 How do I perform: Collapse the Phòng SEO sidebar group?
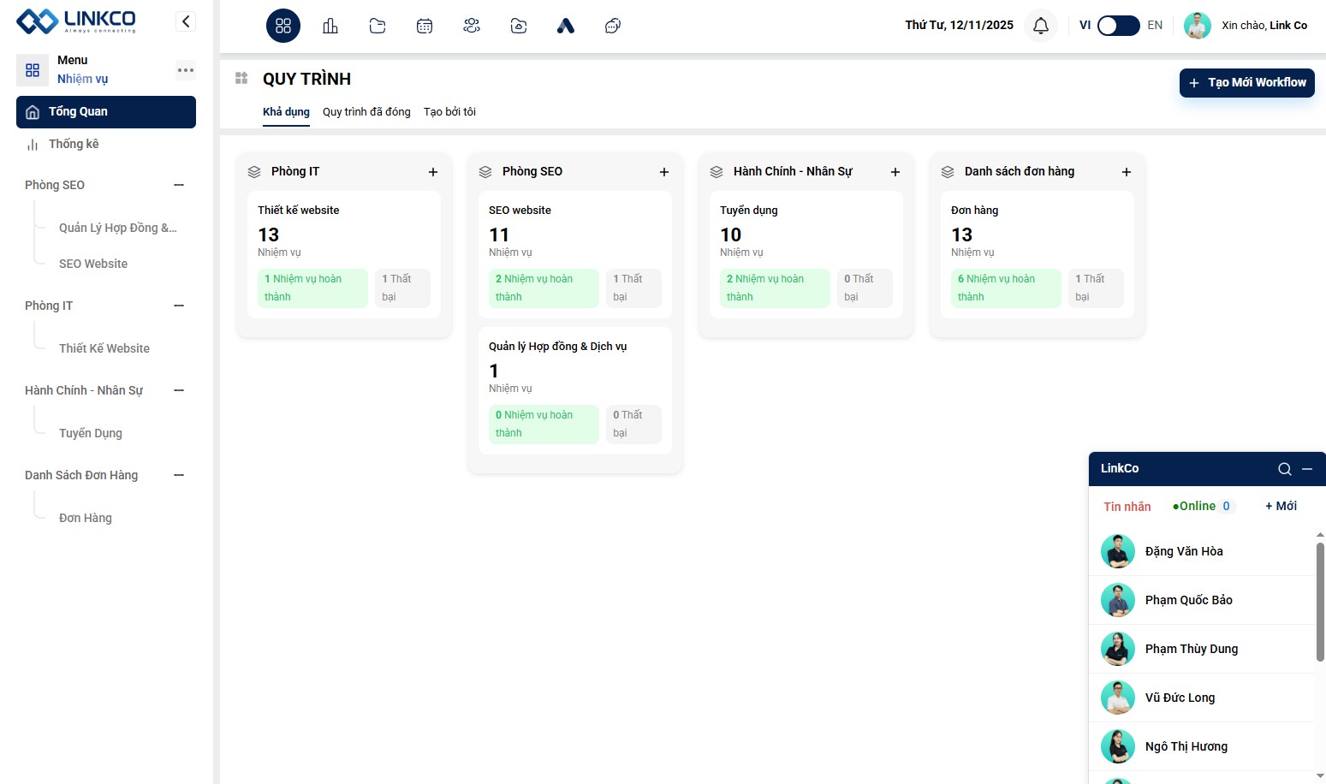[179, 185]
